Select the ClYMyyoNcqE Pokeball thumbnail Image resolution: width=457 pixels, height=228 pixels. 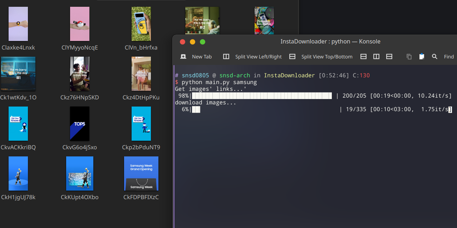80,24
